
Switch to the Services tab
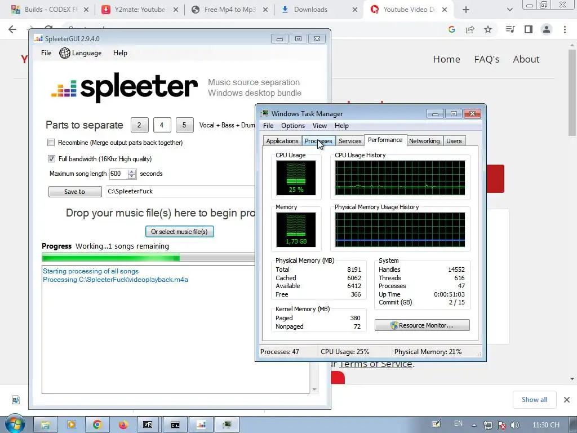tap(349, 141)
